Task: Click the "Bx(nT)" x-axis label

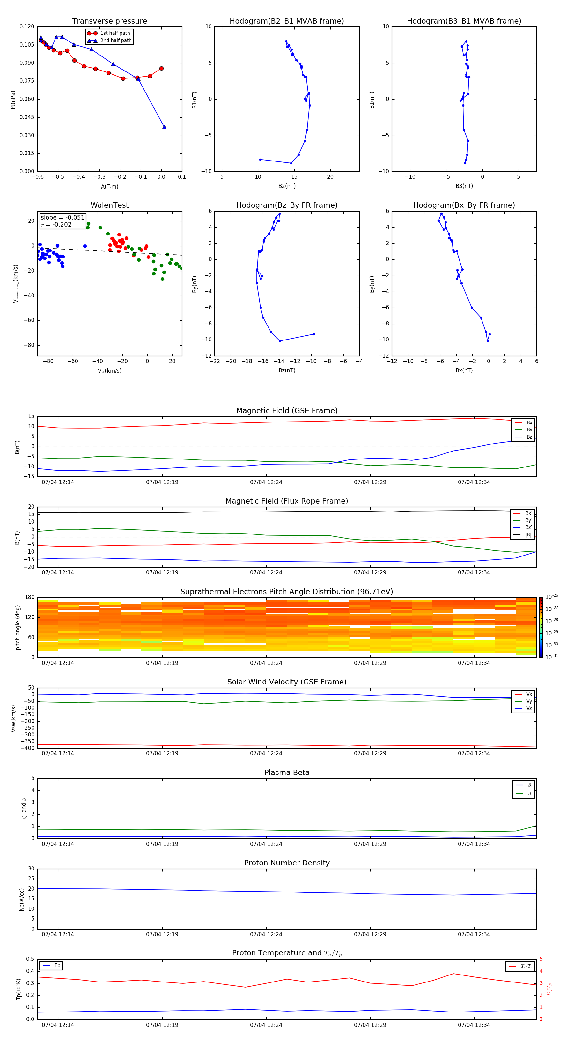Action: pyautogui.click(x=464, y=370)
